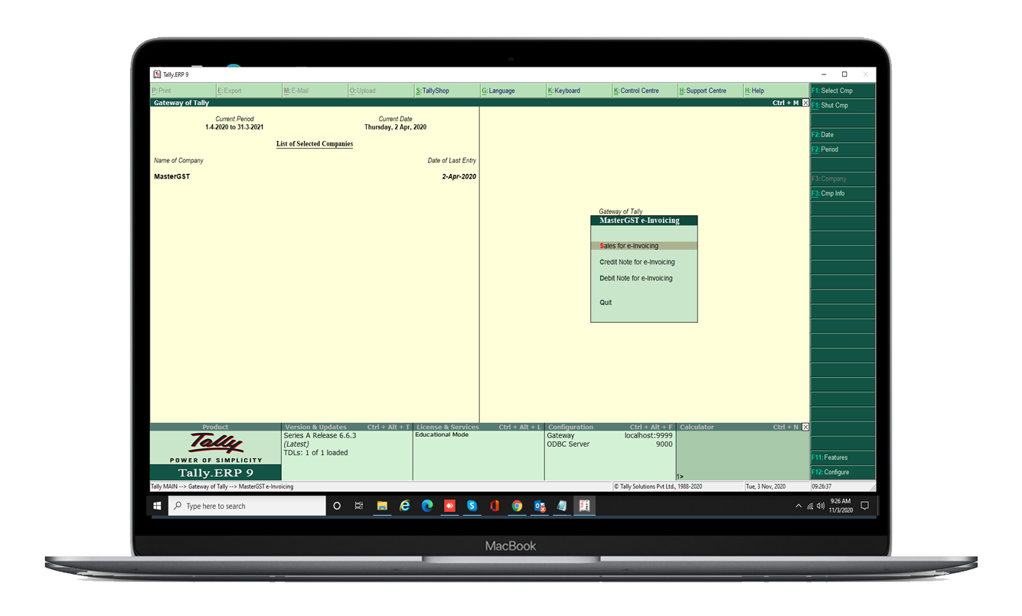Viewport: 1022px width, 616px height.
Task: Open K: Control Centre from top bar
Action: tap(644, 90)
